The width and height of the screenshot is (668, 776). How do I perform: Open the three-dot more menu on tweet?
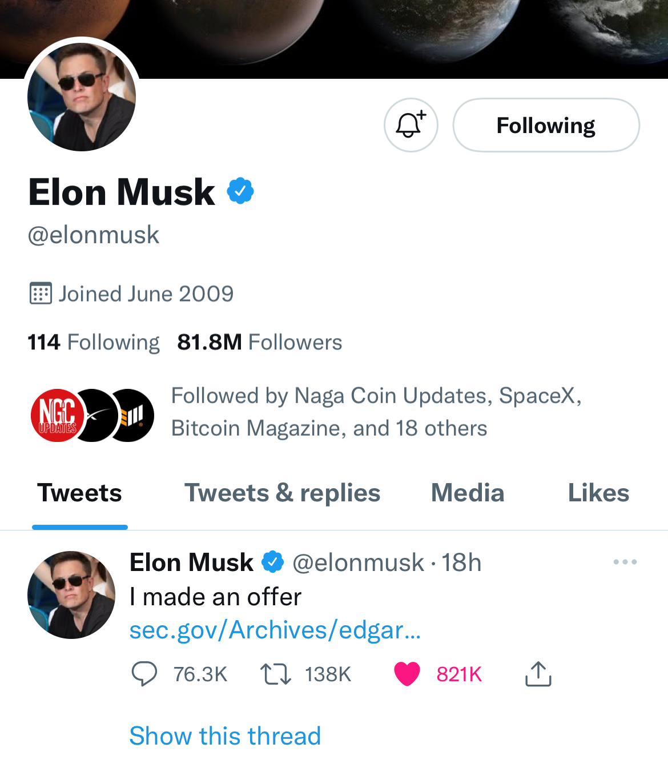coord(625,562)
